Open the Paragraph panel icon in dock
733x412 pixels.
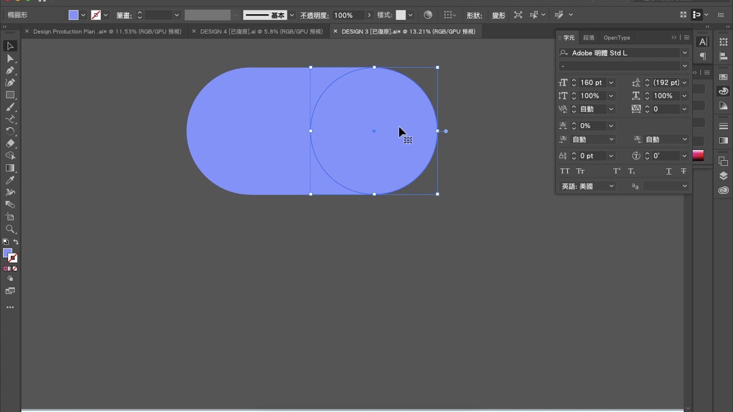tap(703, 56)
